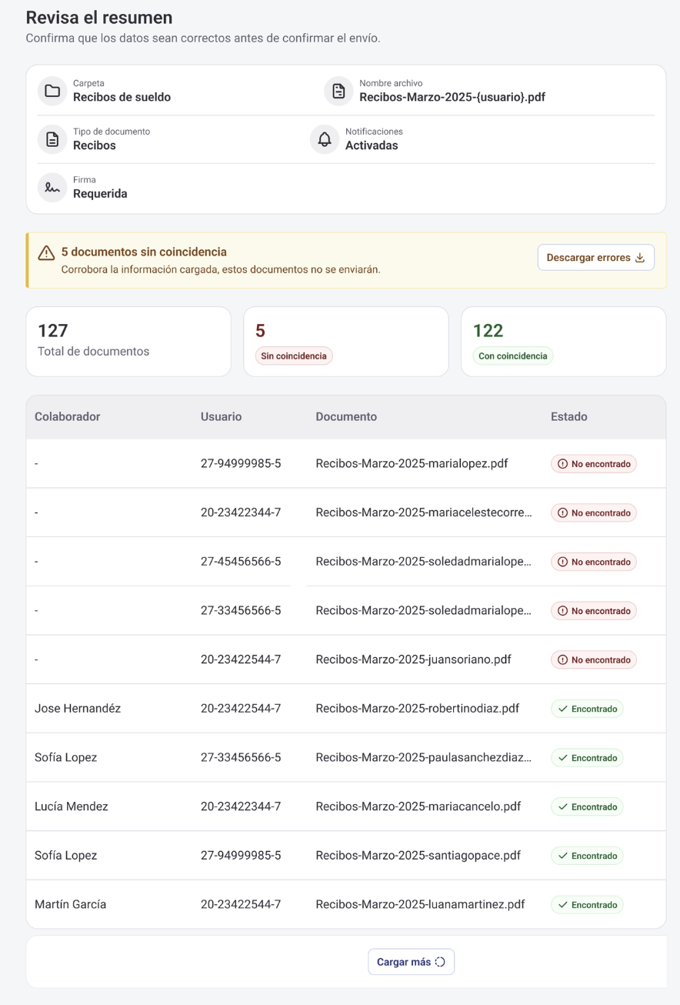This screenshot has height=1005, width=680.
Task: Click Encontrado status in paulasanchezdiaz row
Action: coord(587,758)
